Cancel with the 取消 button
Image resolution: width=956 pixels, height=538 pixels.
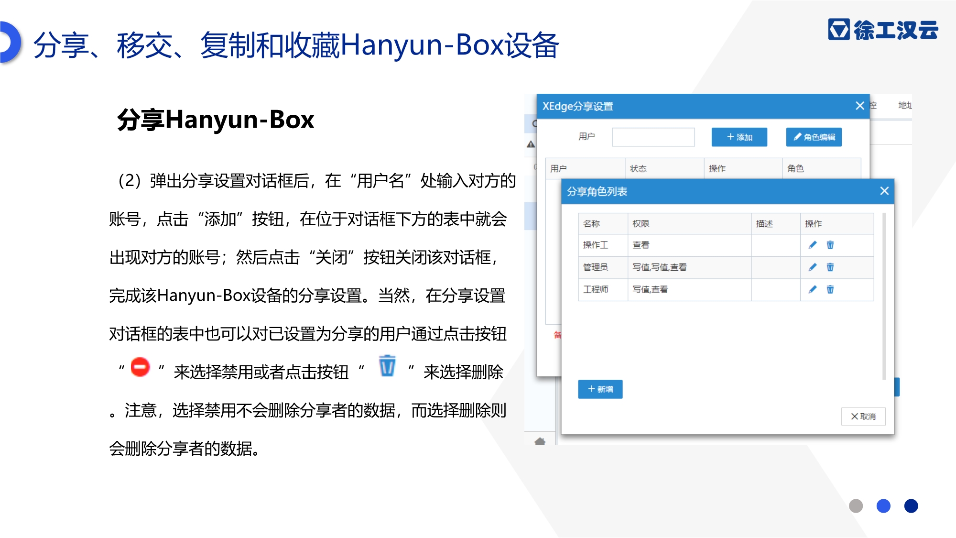[x=863, y=417]
